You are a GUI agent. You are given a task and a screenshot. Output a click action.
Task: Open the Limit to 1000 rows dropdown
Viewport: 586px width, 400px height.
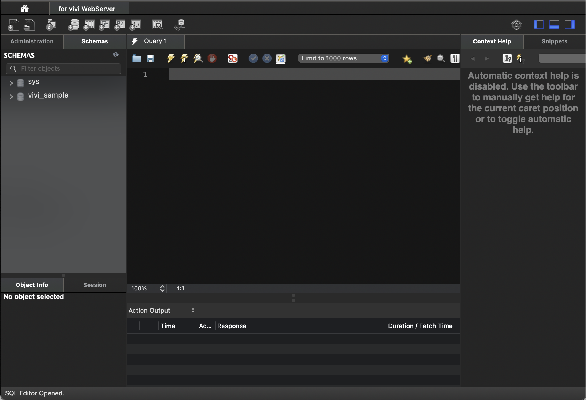(x=344, y=58)
